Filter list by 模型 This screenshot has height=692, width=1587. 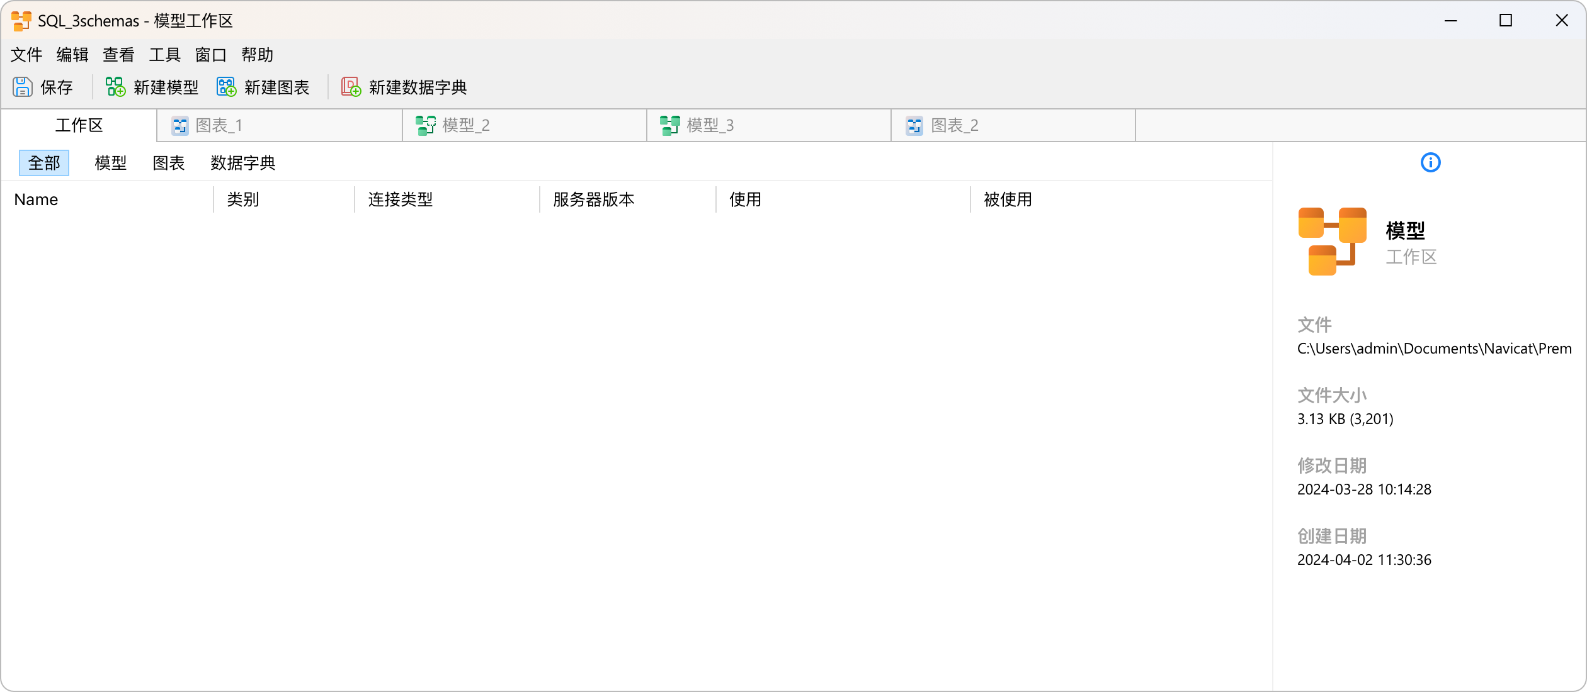pyautogui.click(x=111, y=164)
